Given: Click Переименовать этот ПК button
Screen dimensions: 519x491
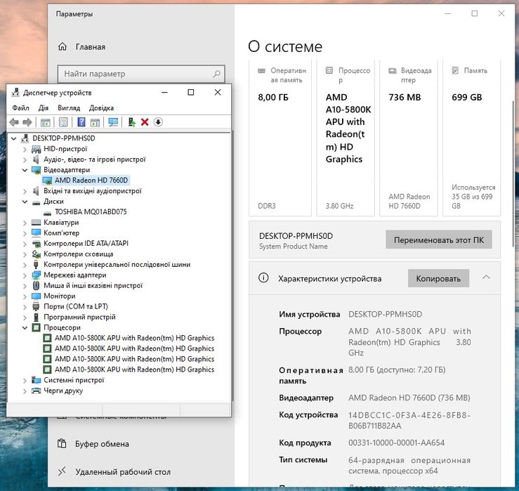Looking at the screenshot, I should point(438,240).
